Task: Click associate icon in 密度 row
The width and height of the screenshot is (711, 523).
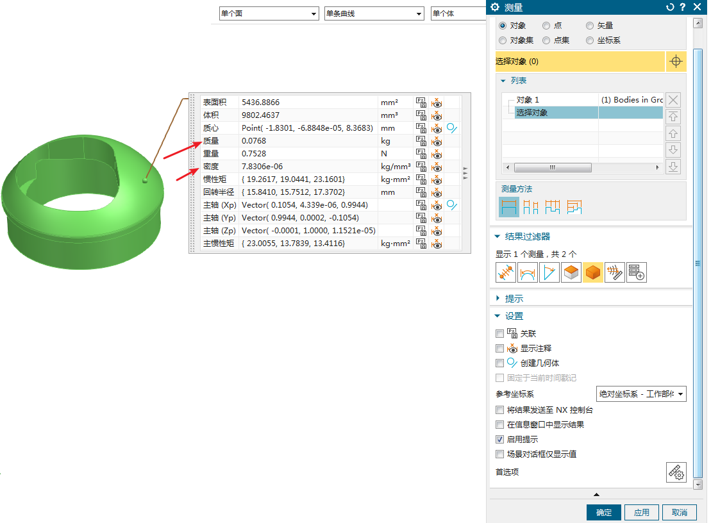Action: [421, 167]
